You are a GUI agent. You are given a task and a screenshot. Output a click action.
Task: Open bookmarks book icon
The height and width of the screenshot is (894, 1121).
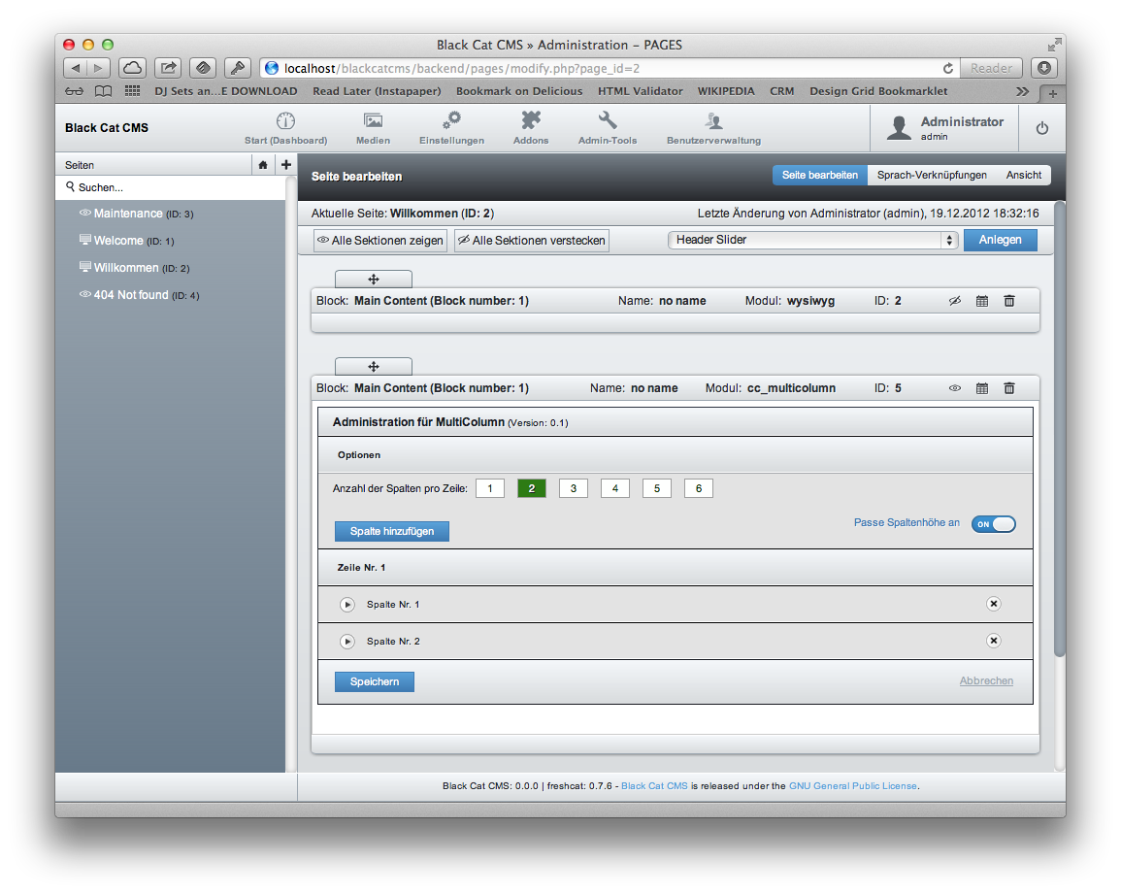point(104,91)
